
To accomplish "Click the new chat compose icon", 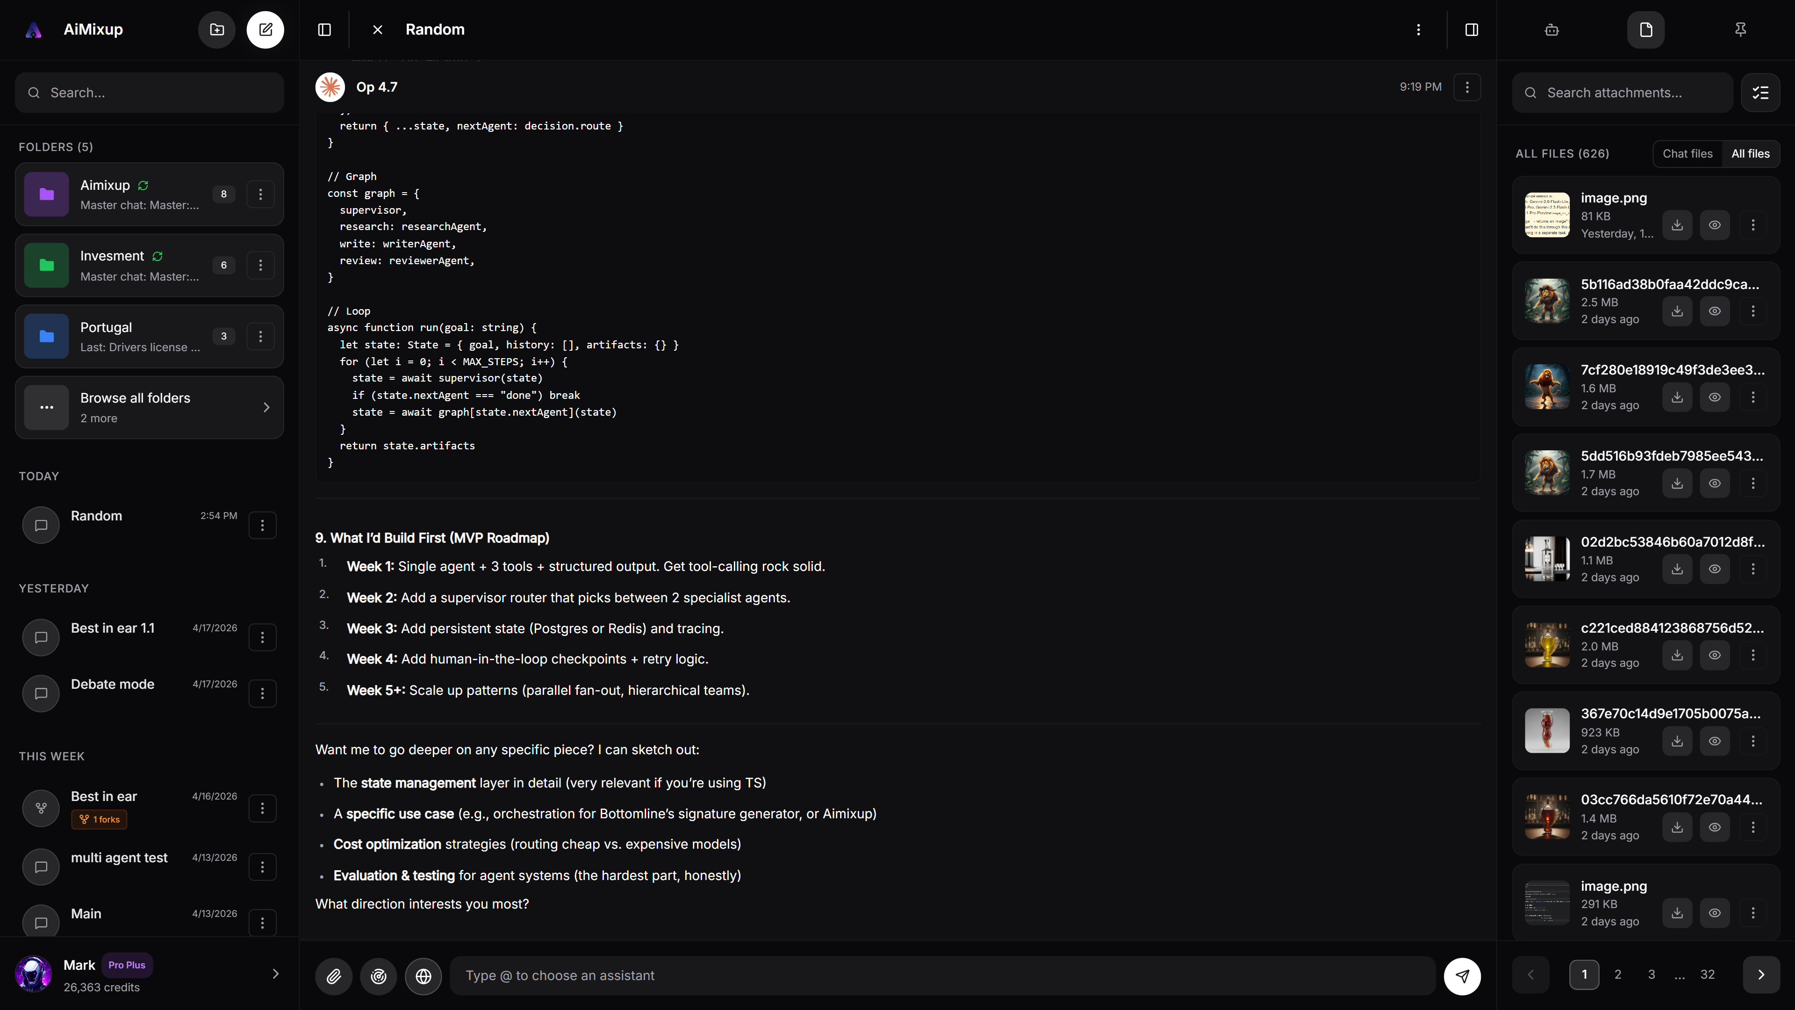I will pos(265,30).
